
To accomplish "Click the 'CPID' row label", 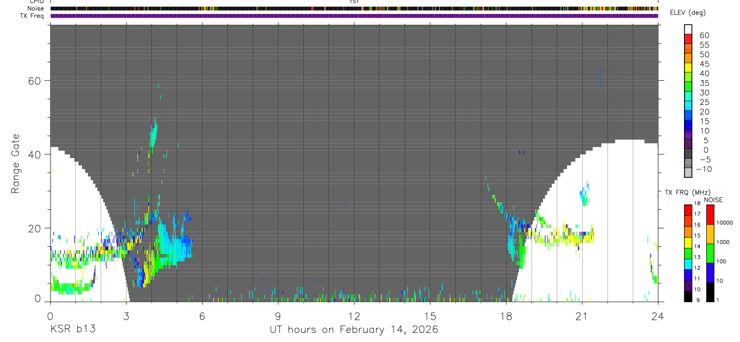I will click(x=36, y=2).
